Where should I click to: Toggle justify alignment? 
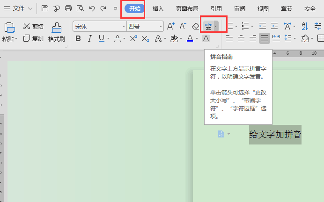[x=265, y=38]
